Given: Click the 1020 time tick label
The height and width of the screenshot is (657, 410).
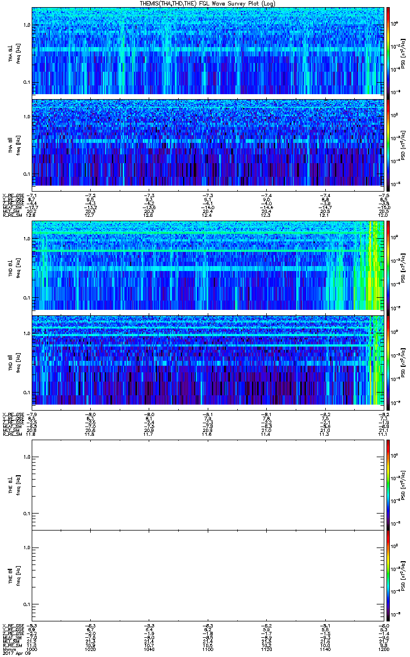Looking at the screenshot, I should 90,650.
